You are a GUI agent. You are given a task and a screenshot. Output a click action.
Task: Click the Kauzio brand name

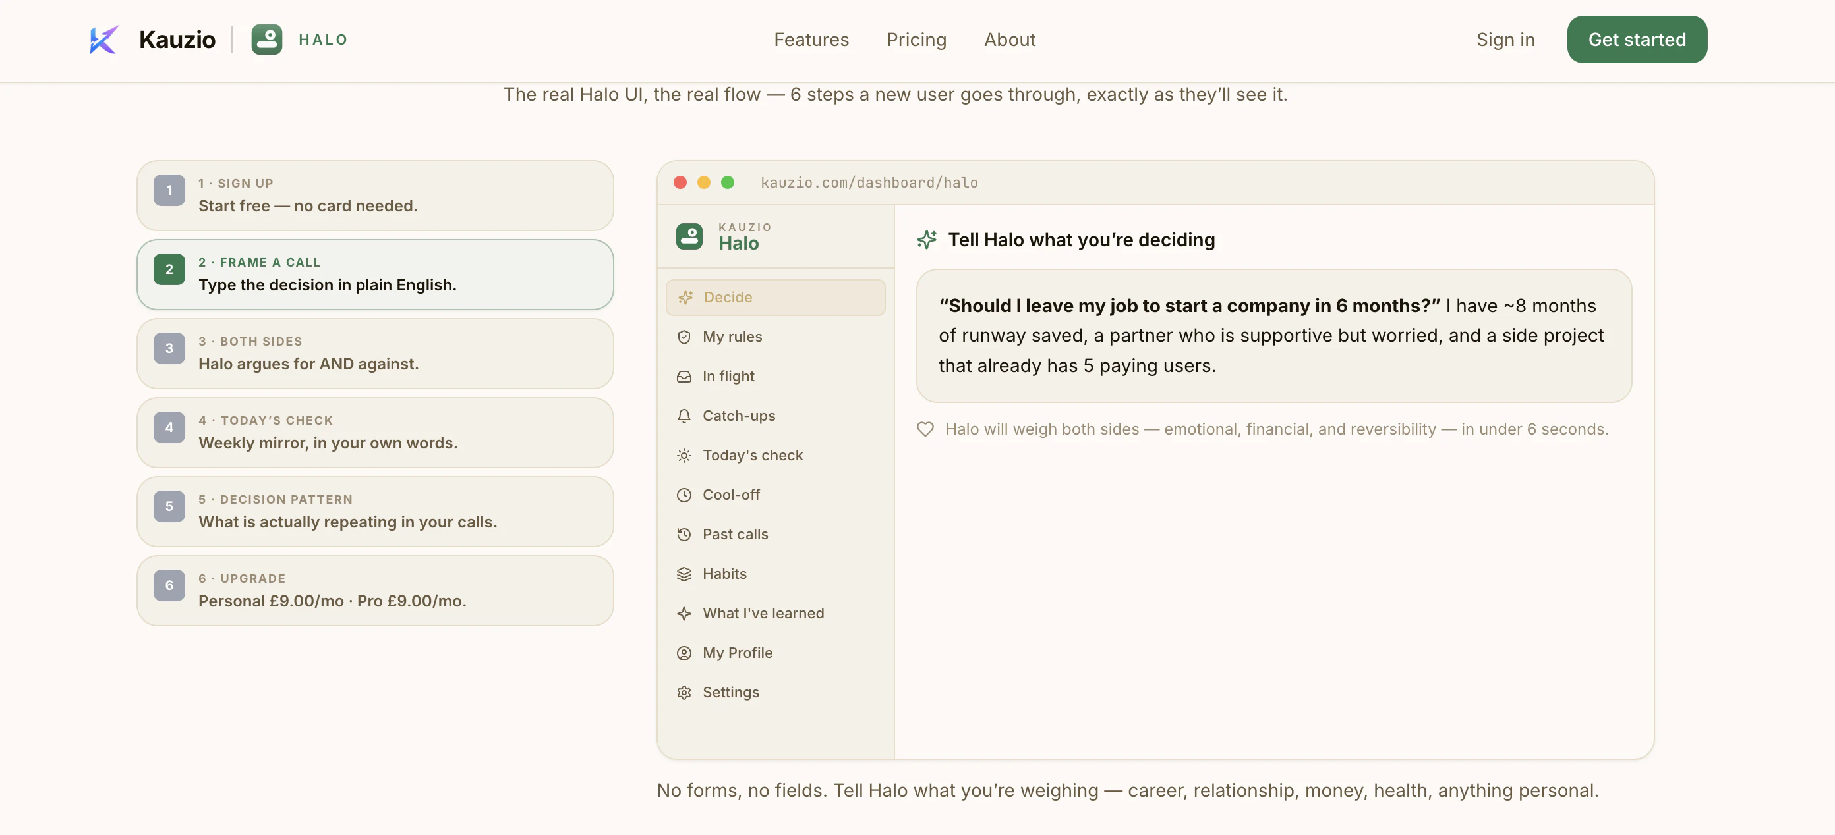177,40
